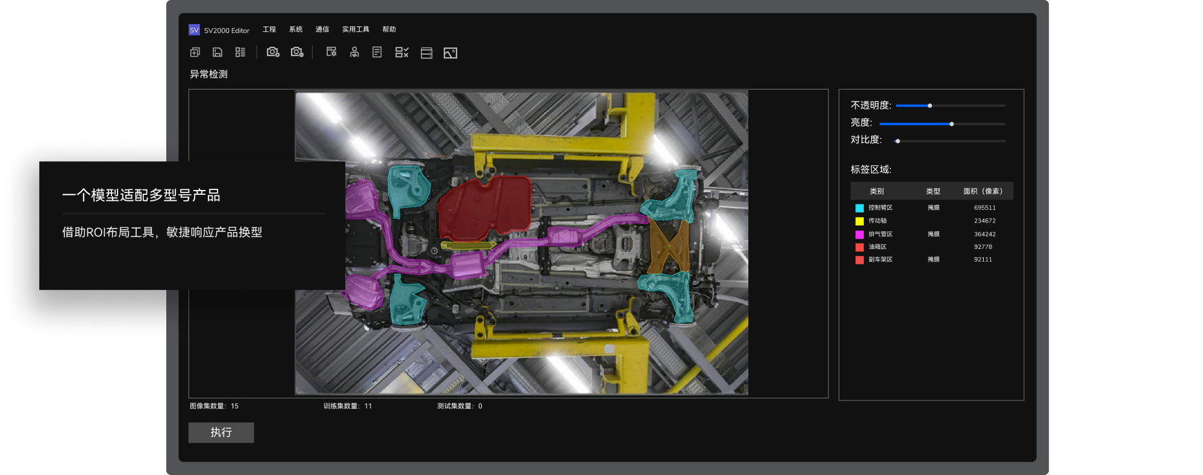Click the add camera icon
Viewport: 1203px width, 475px height.
pyautogui.click(x=273, y=52)
